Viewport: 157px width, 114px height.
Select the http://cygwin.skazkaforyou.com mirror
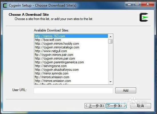(71, 70)
